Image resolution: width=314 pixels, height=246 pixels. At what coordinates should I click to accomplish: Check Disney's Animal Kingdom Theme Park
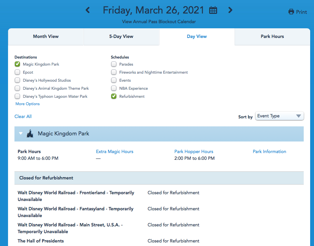17,88
